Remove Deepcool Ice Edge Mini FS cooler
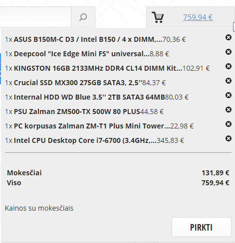The height and width of the screenshot is (243, 235). pyautogui.click(x=229, y=52)
